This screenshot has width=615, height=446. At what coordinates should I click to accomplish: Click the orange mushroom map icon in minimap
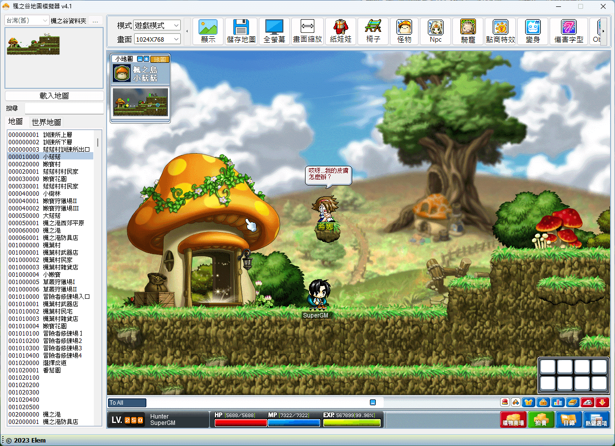click(x=122, y=73)
